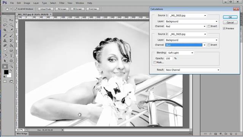243x137 pixels.
Task: Open the Window menu
Action: [x=80, y=3]
